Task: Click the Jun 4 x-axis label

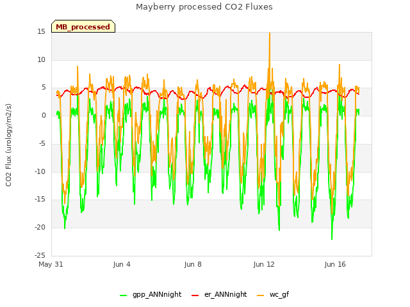Action: pyautogui.click(x=122, y=264)
